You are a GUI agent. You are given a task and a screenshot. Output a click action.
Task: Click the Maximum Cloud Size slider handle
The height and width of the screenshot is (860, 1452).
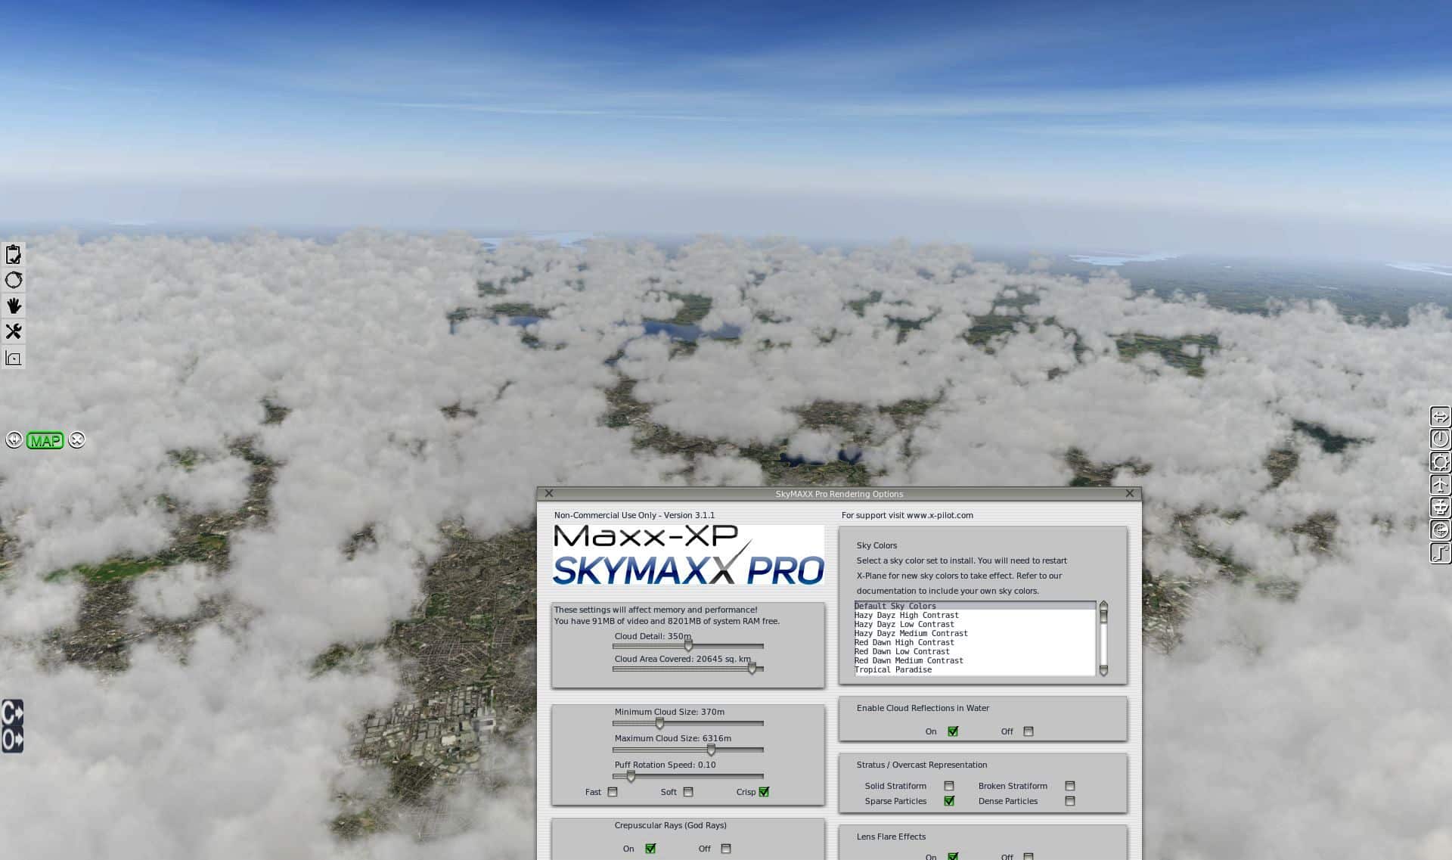tap(711, 750)
